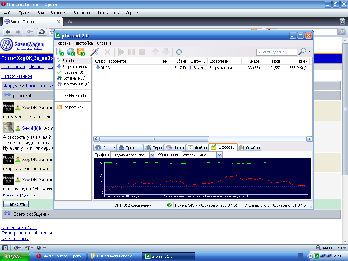Sort by Список торрентов column header
This screenshot has height=261, width=348.
click(127, 61)
